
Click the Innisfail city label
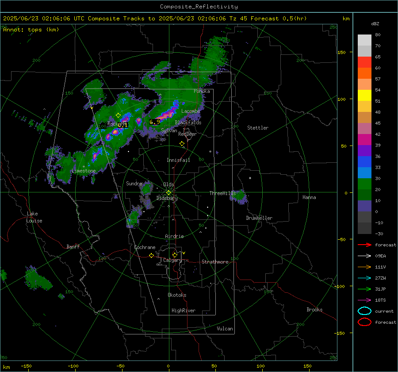tap(178, 160)
